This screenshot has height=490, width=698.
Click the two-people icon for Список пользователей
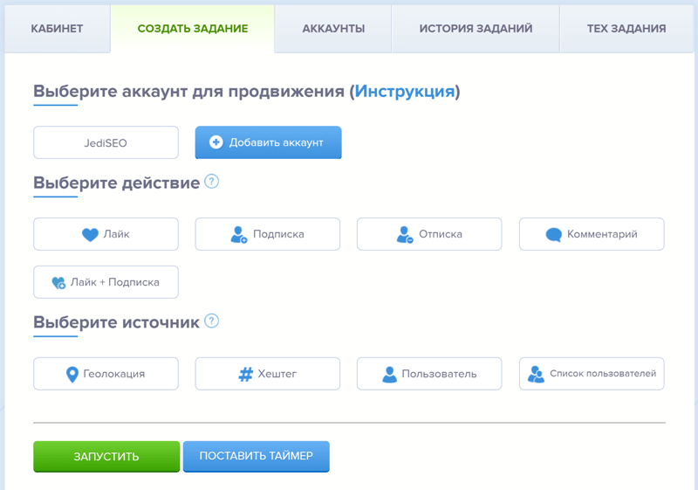coord(536,375)
